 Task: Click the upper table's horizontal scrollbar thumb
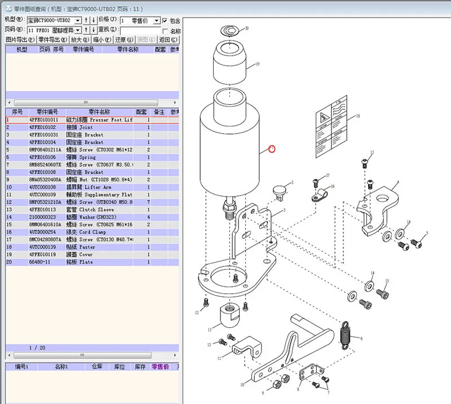86,103
